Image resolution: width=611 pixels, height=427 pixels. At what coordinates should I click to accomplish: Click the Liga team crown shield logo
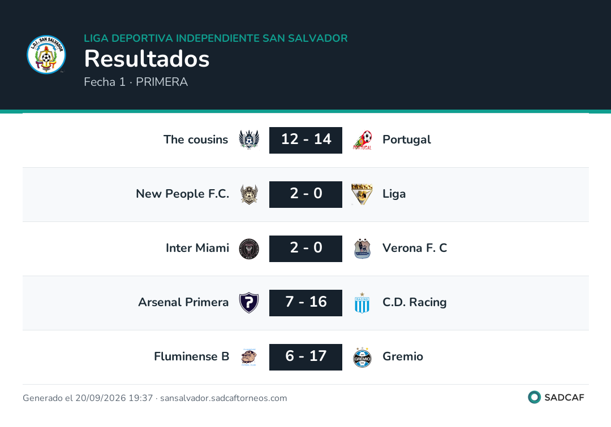362,194
